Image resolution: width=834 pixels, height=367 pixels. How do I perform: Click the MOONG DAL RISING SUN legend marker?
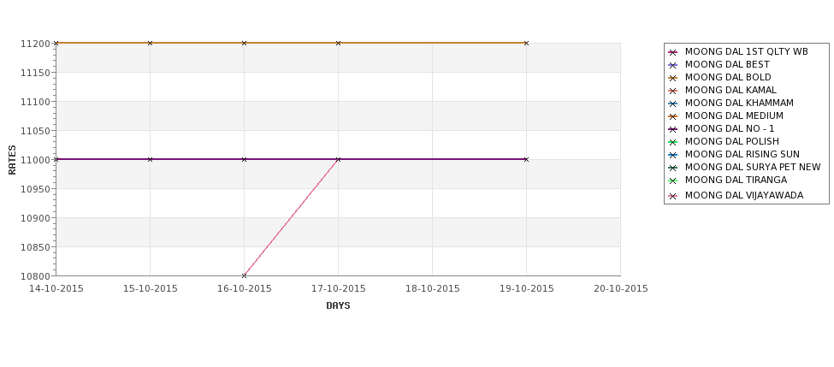pos(673,155)
